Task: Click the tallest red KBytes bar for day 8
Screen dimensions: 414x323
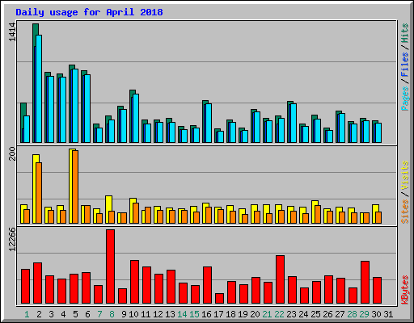Action: (110, 266)
